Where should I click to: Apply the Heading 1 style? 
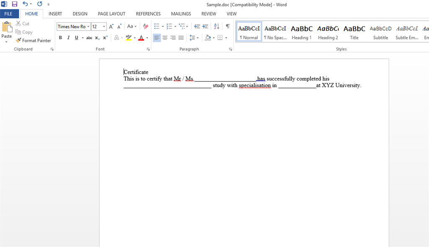(301, 31)
